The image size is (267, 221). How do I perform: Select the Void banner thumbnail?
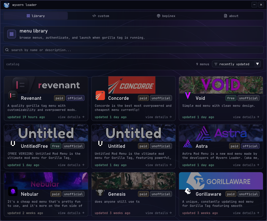click(221, 85)
